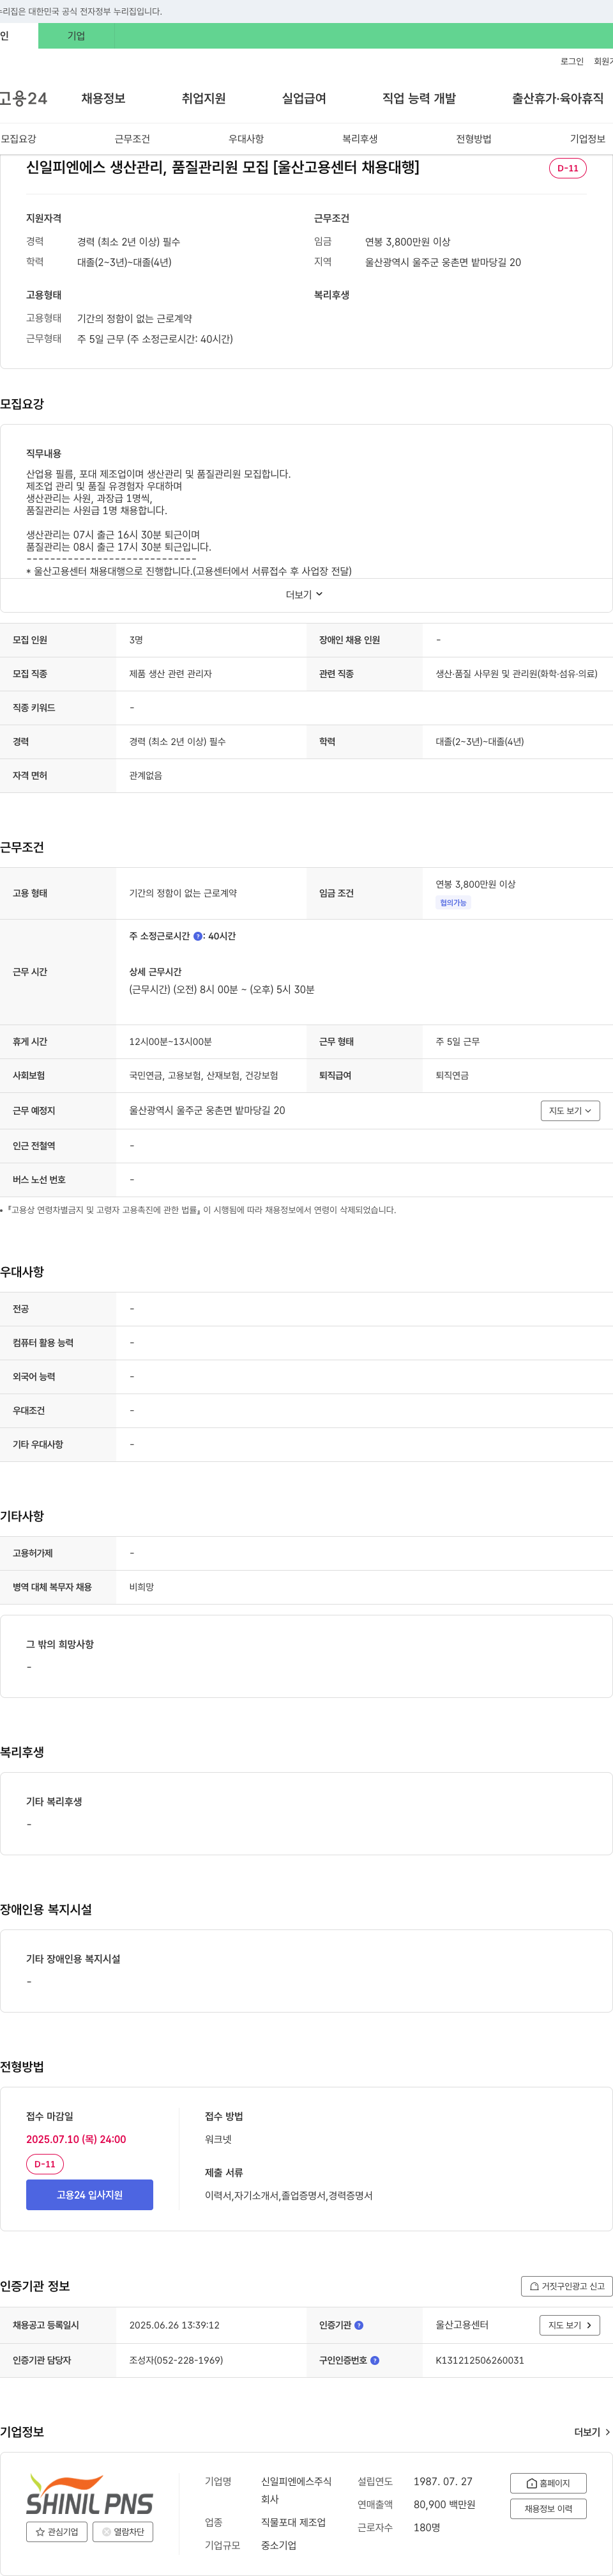
Task: Open the 고용24 site logo
Action: point(24,98)
